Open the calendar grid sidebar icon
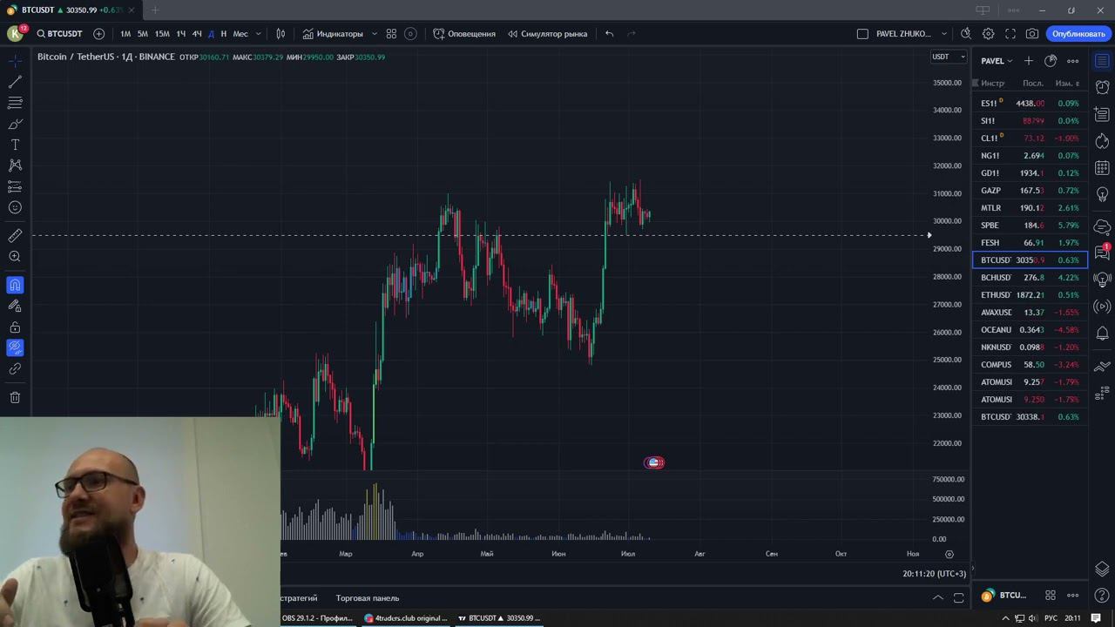 pos(1102,168)
